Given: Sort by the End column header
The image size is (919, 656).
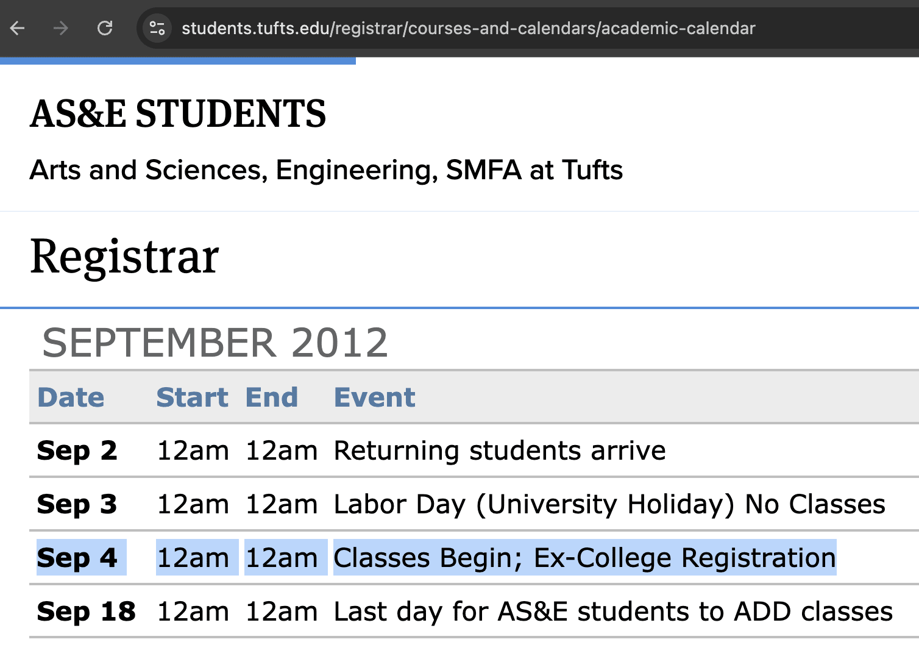Looking at the screenshot, I should (x=272, y=398).
